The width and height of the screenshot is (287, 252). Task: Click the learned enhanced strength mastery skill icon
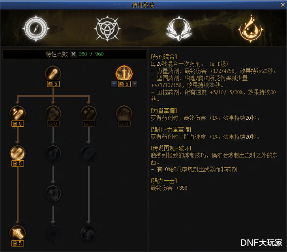point(18,153)
